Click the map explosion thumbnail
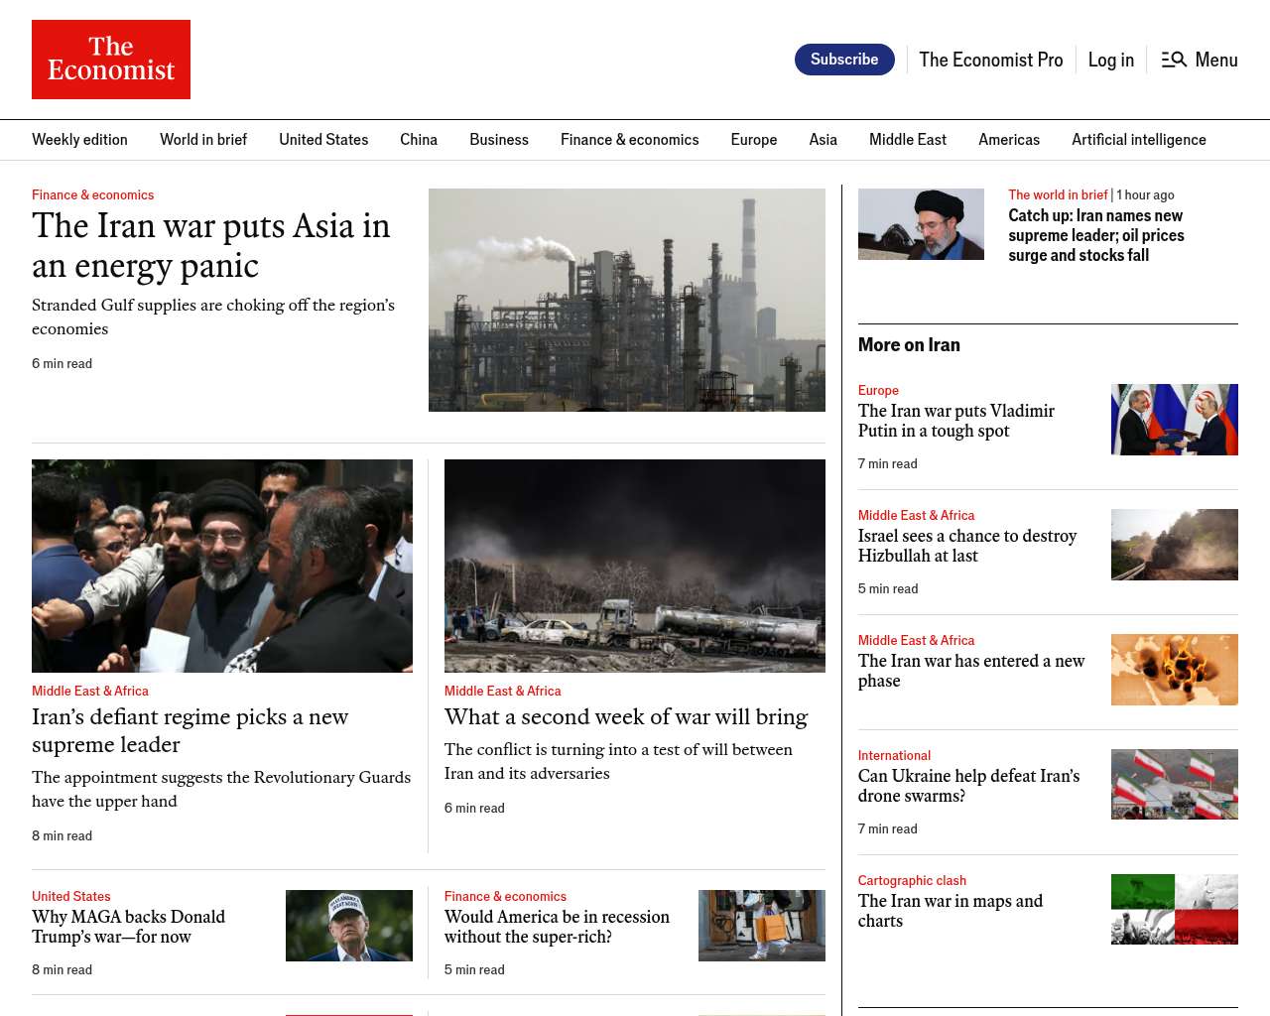The height and width of the screenshot is (1016, 1270). coord(1174,670)
